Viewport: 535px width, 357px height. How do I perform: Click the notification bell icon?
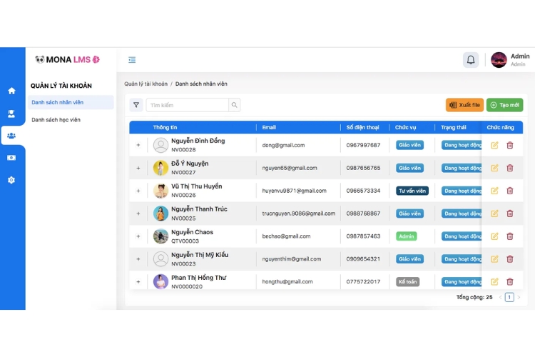tap(471, 60)
